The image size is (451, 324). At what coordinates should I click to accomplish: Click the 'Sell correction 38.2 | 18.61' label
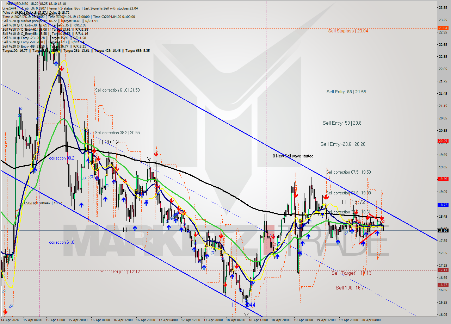point(348,212)
